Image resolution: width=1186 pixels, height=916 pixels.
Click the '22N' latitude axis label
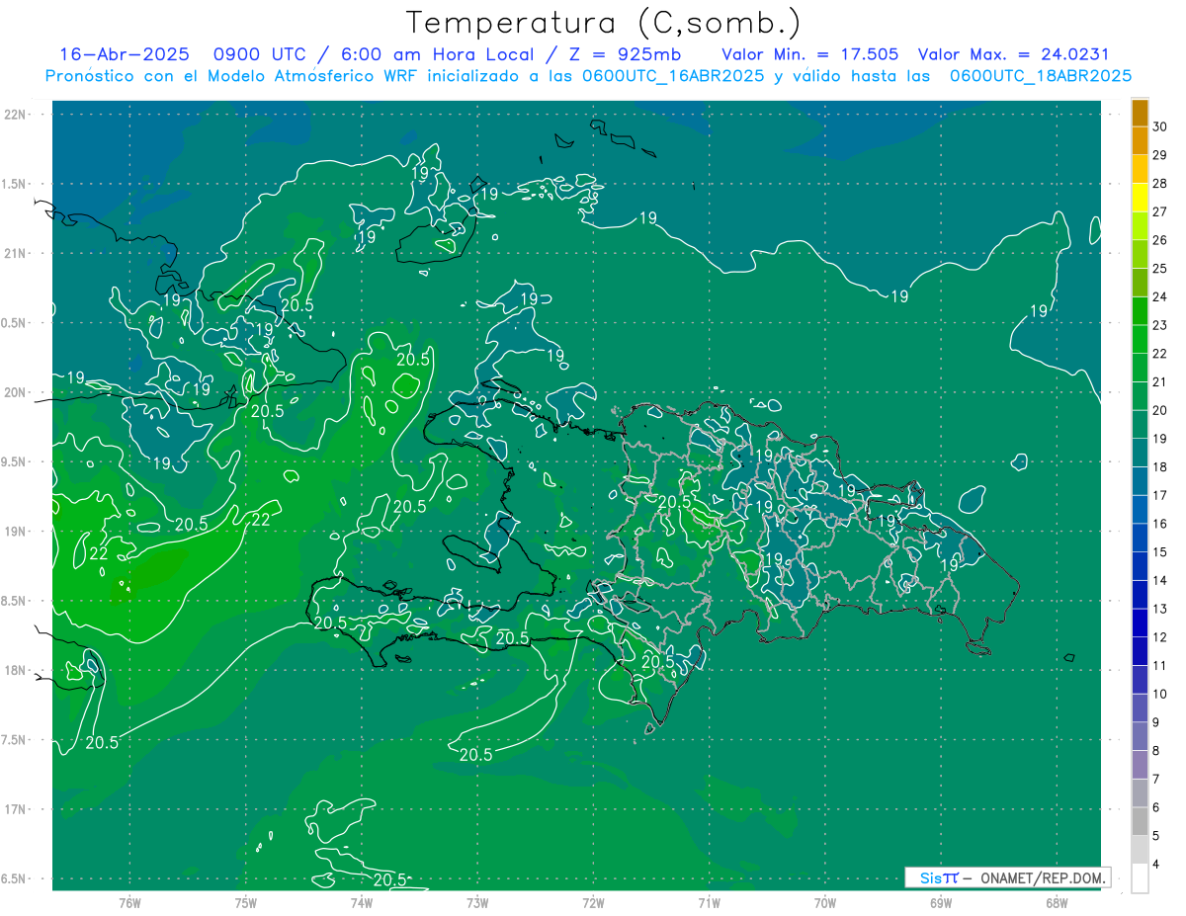(x=17, y=115)
